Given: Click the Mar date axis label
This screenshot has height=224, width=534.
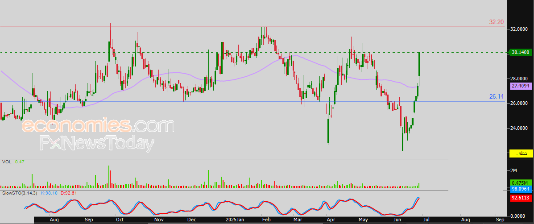Looking at the screenshot, I should point(298,220).
